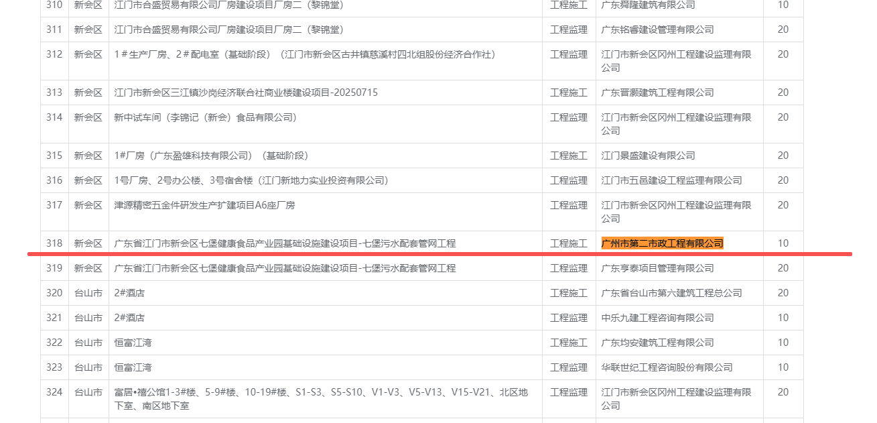The height and width of the screenshot is (423, 877).
Task: Select 广东均安建筑工程有限公司 in row 322
Action: 657,343
